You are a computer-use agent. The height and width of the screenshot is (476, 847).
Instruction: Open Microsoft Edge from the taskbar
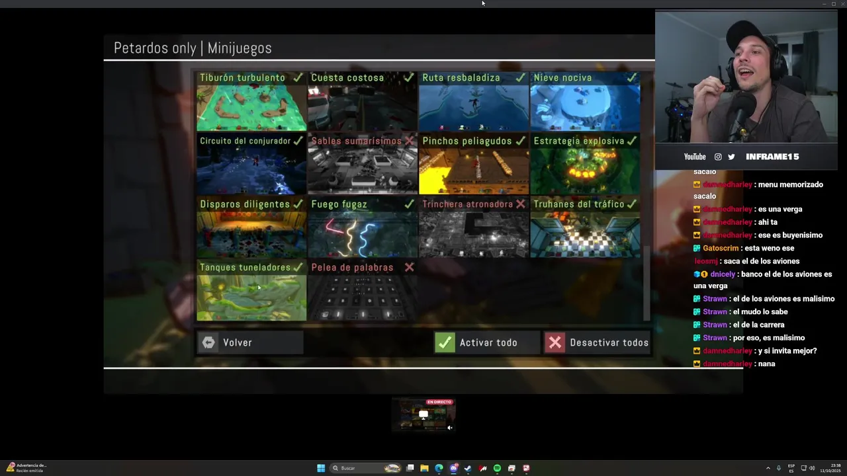click(439, 468)
